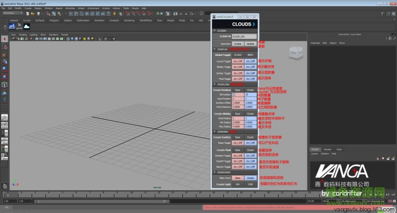The width and height of the screenshot is (397, 213).
Task: Click the CLOUD ID text field
Action: (x=243, y=36)
